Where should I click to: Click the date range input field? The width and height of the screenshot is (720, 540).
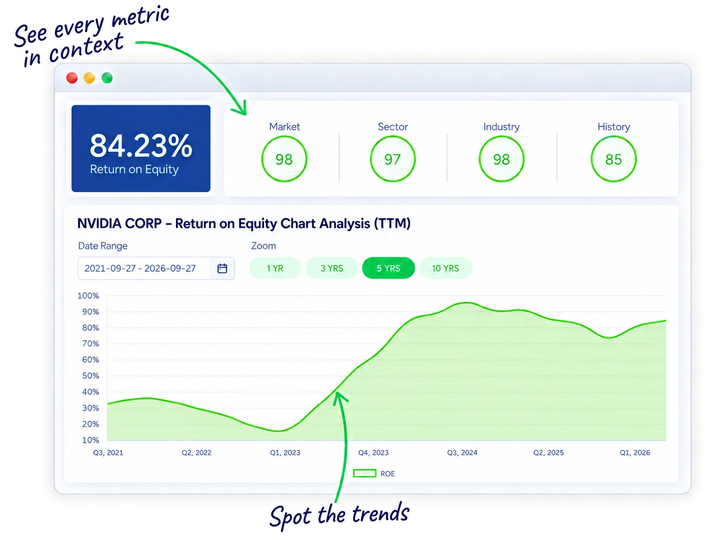[x=156, y=269]
